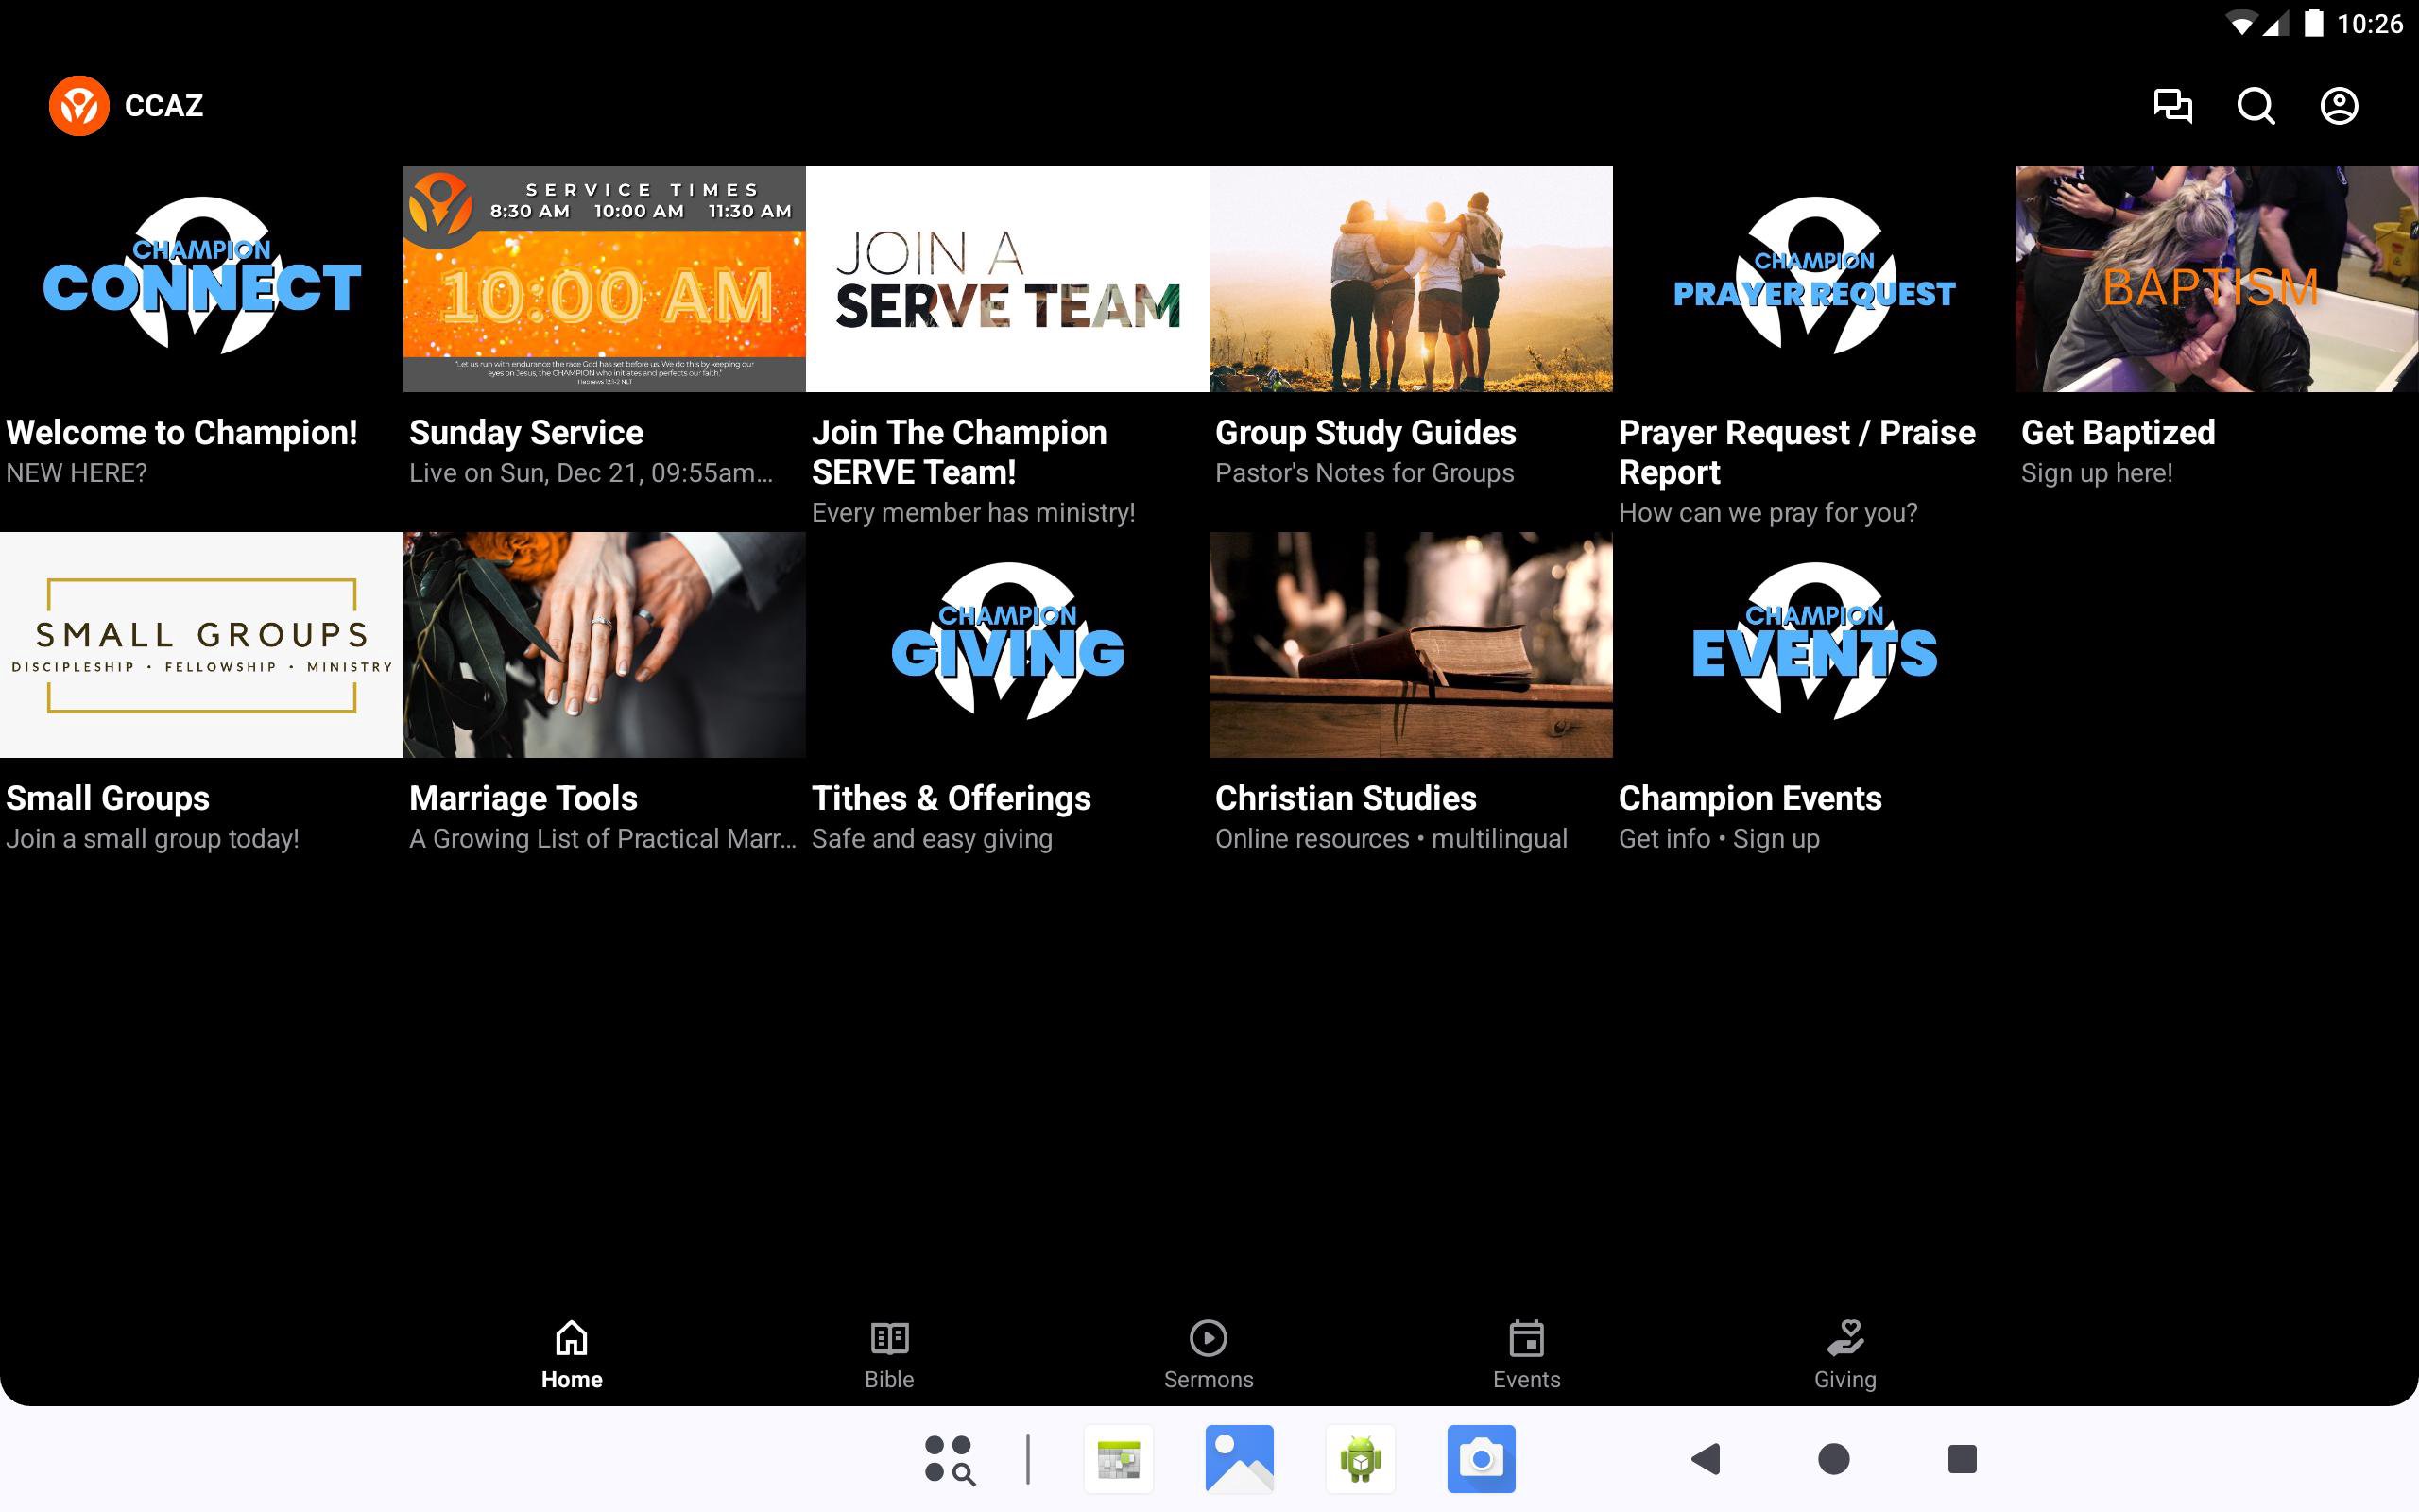The image size is (2419, 1512).
Task: Open the Champion Connect thumbnail
Action: coord(201,278)
